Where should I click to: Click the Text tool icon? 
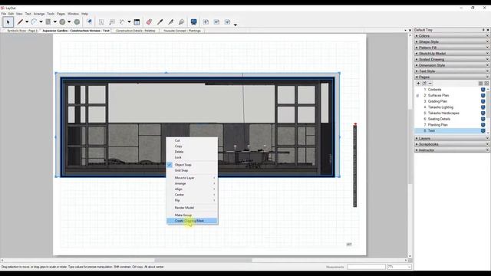pyautogui.click(x=101, y=22)
